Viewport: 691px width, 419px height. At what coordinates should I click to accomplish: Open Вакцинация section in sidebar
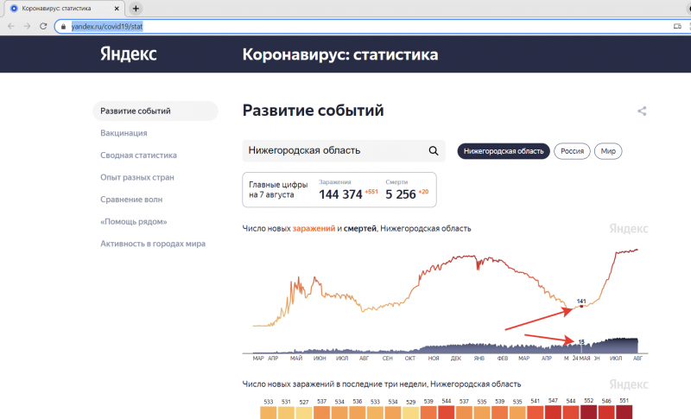pyautogui.click(x=124, y=133)
